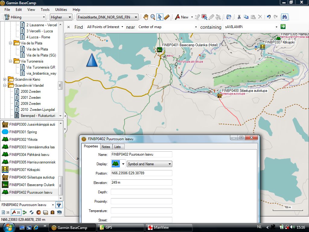Open the Utilities menu

click(x=61, y=10)
